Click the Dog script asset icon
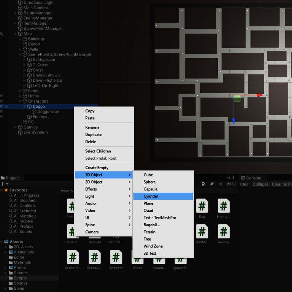 coord(202,206)
